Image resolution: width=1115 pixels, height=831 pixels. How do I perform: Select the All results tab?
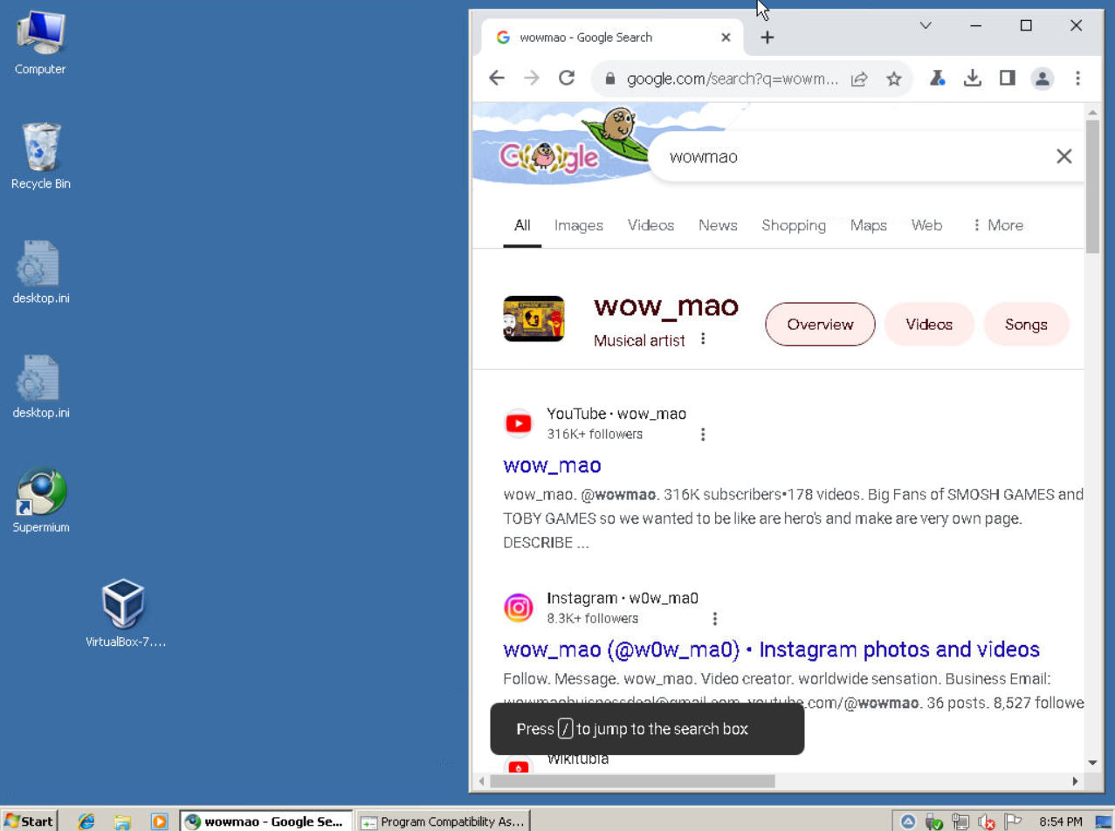point(522,225)
